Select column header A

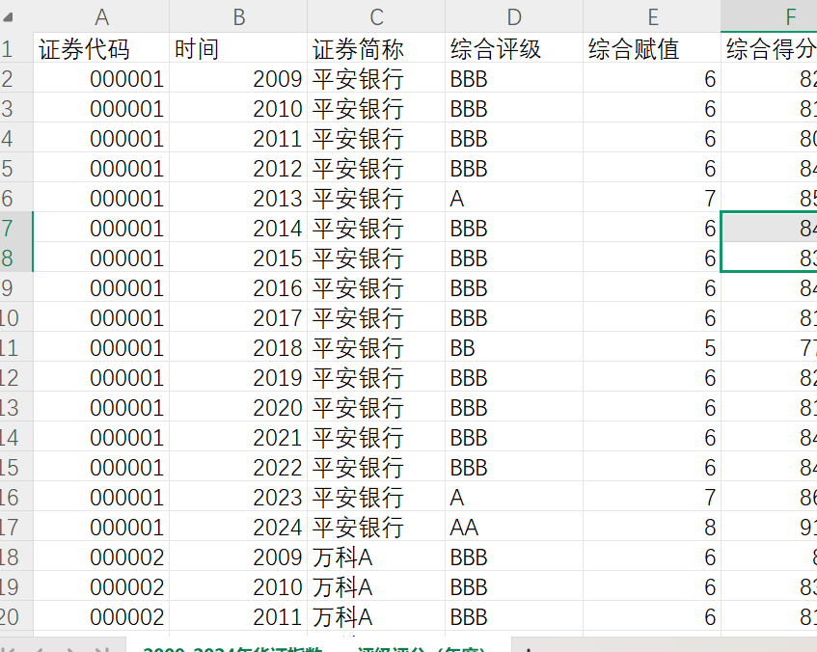(101, 16)
